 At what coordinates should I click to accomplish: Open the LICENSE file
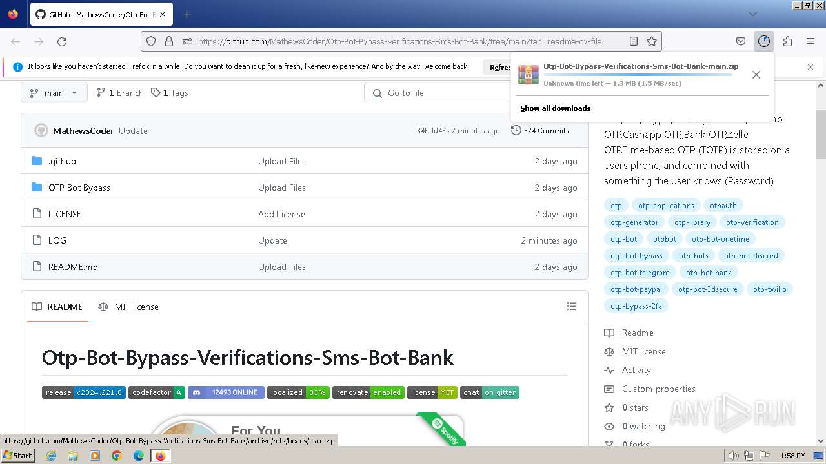pyautogui.click(x=65, y=214)
